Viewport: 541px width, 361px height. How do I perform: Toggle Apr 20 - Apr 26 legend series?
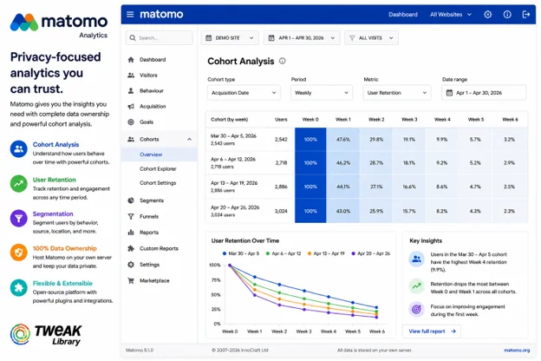coord(370,253)
